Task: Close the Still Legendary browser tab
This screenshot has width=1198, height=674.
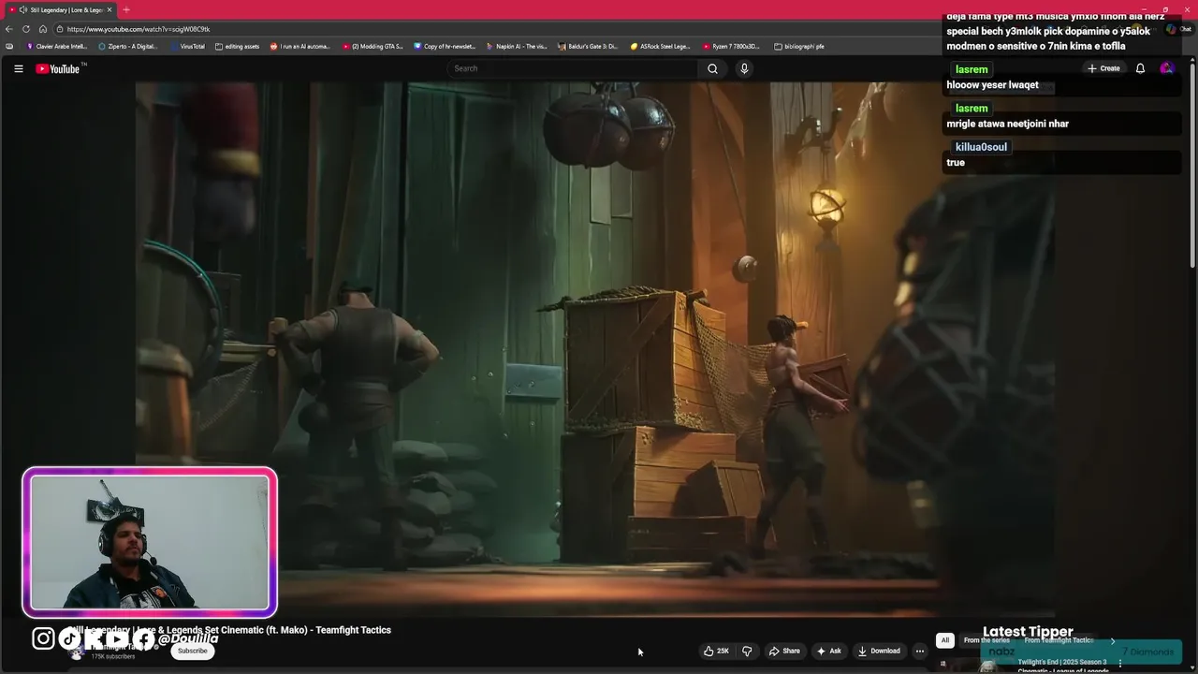Action: click(110, 9)
